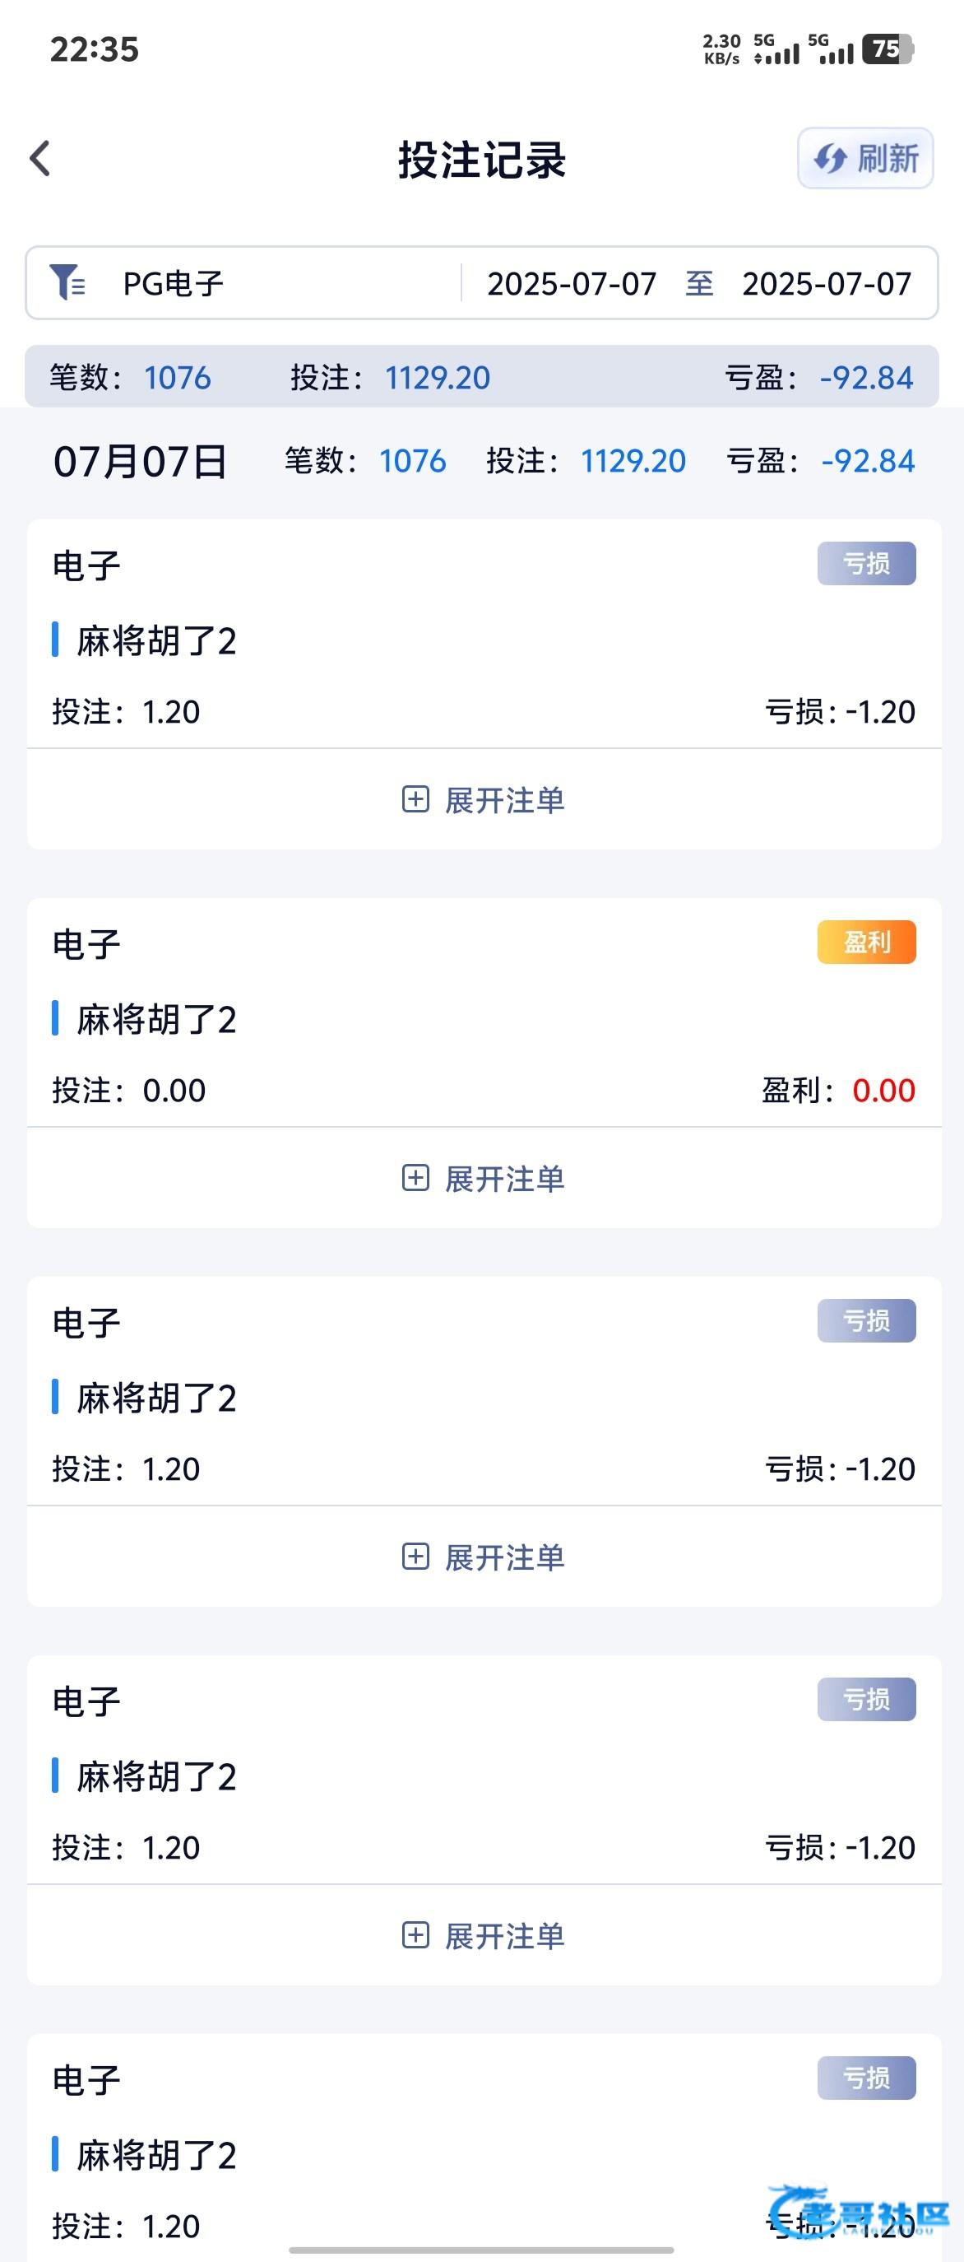Tap the bottom home gesture bar
964x2262 pixels.
click(481, 2250)
